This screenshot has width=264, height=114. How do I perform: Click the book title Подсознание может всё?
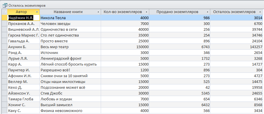[63, 87]
